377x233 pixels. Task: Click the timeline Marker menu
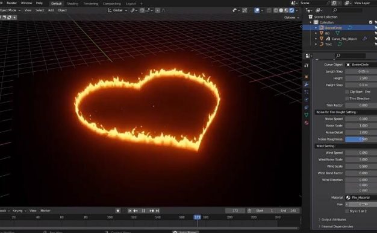pos(45,211)
